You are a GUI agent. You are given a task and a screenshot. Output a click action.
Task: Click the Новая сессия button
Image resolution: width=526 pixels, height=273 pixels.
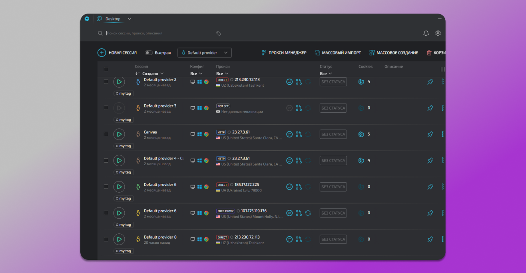point(117,53)
